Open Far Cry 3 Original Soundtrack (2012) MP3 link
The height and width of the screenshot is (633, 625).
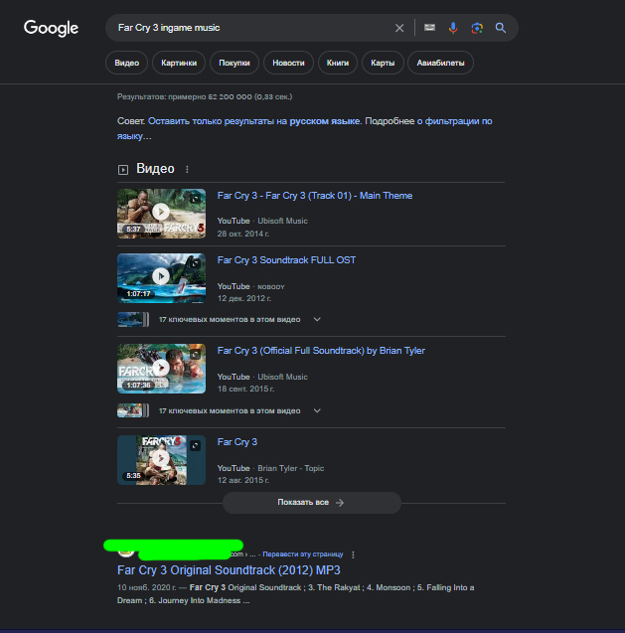tap(229, 571)
